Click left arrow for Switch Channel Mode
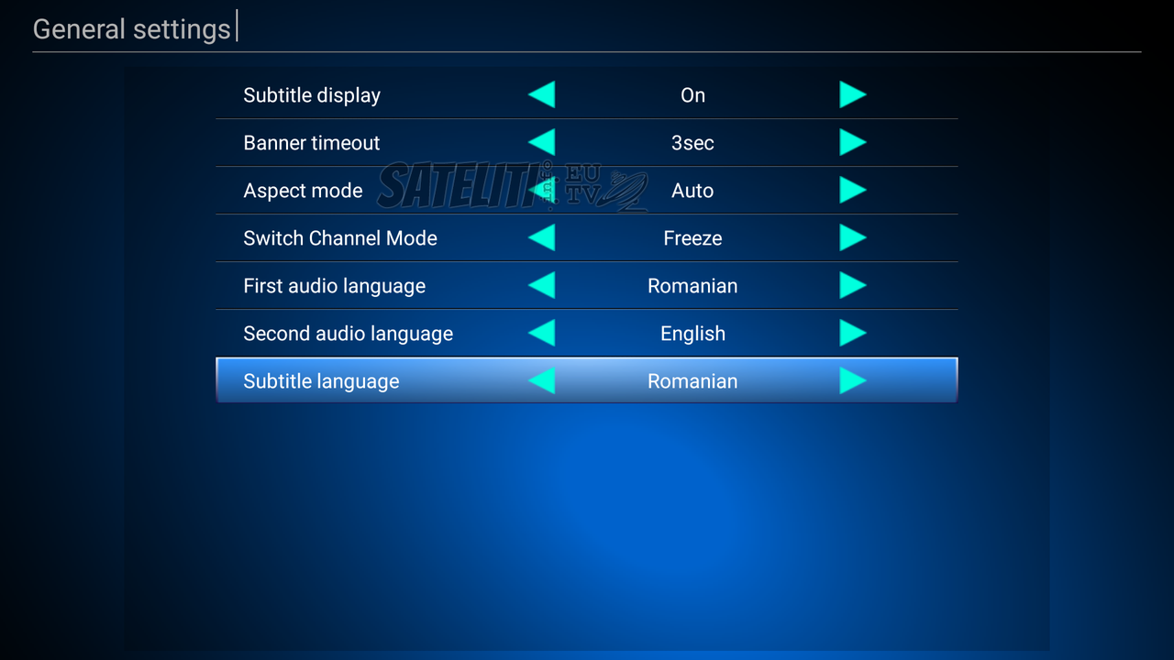 pyautogui.click(x=542, y=237)
